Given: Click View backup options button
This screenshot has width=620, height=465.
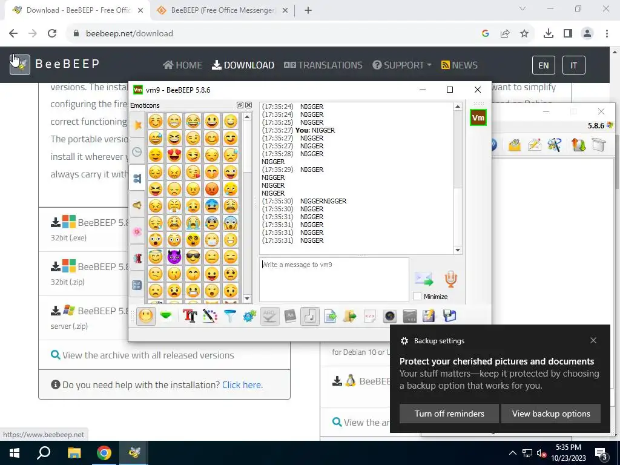Looking at the screenshot, I should pos(551,414).
